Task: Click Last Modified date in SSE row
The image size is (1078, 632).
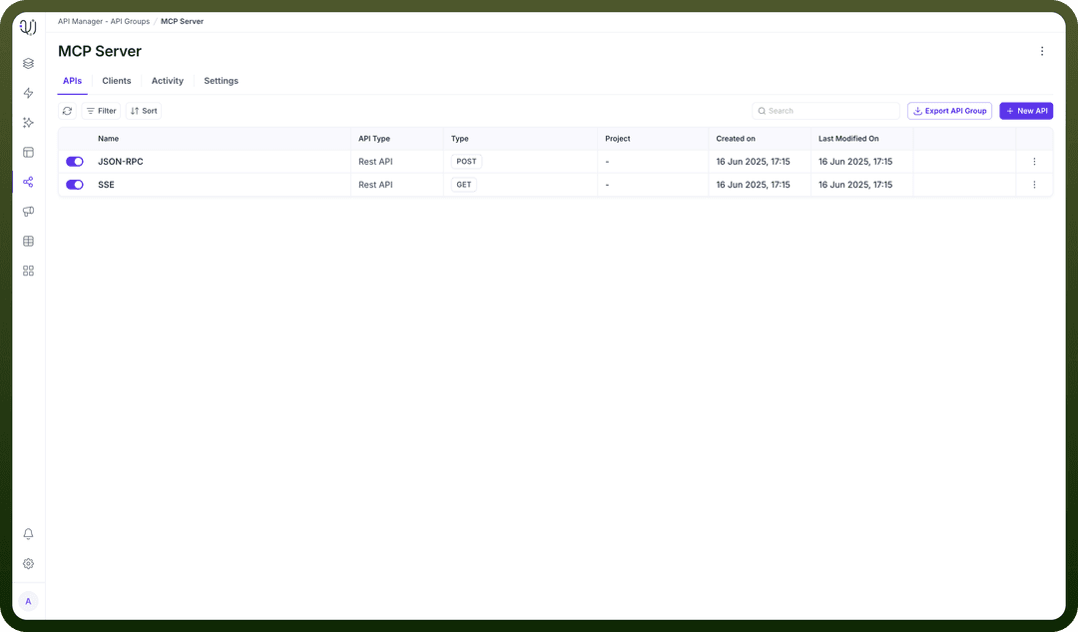Action: (855, 185)
